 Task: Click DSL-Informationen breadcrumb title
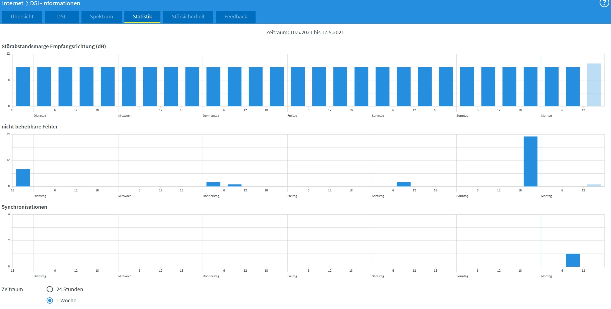(55, 3)
